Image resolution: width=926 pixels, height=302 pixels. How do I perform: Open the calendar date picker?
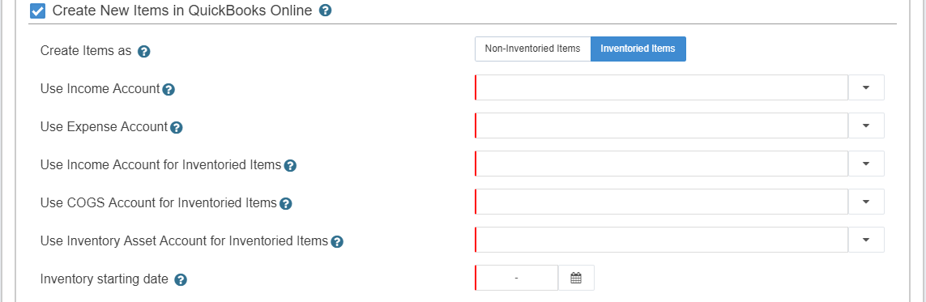pyautogui.click(x=576, y=278)
